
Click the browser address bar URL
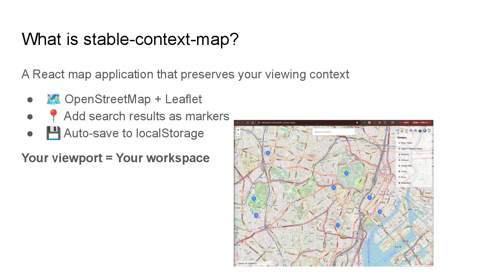(278, 123)
